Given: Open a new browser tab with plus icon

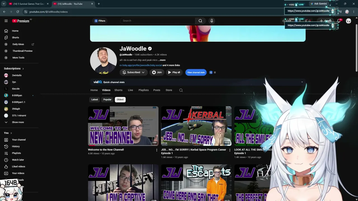Looking at the screenshot, I should point(99,4).
